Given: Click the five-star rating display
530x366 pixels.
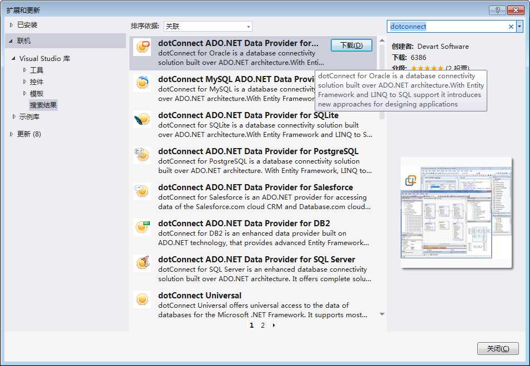Looking at the screenshot, I should pos(427,68).
